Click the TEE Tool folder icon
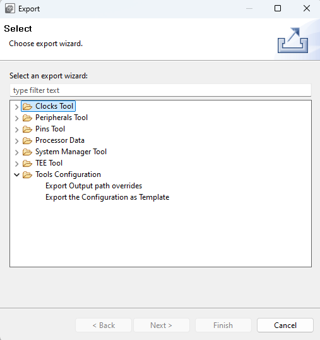320x340 pixels. [x=28, y=163]
